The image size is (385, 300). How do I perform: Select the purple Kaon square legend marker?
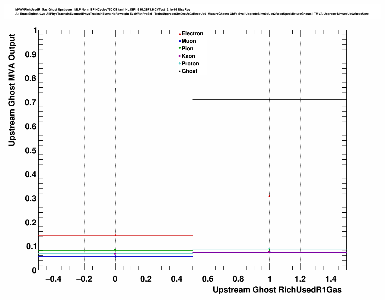click(x=180, y=56)
